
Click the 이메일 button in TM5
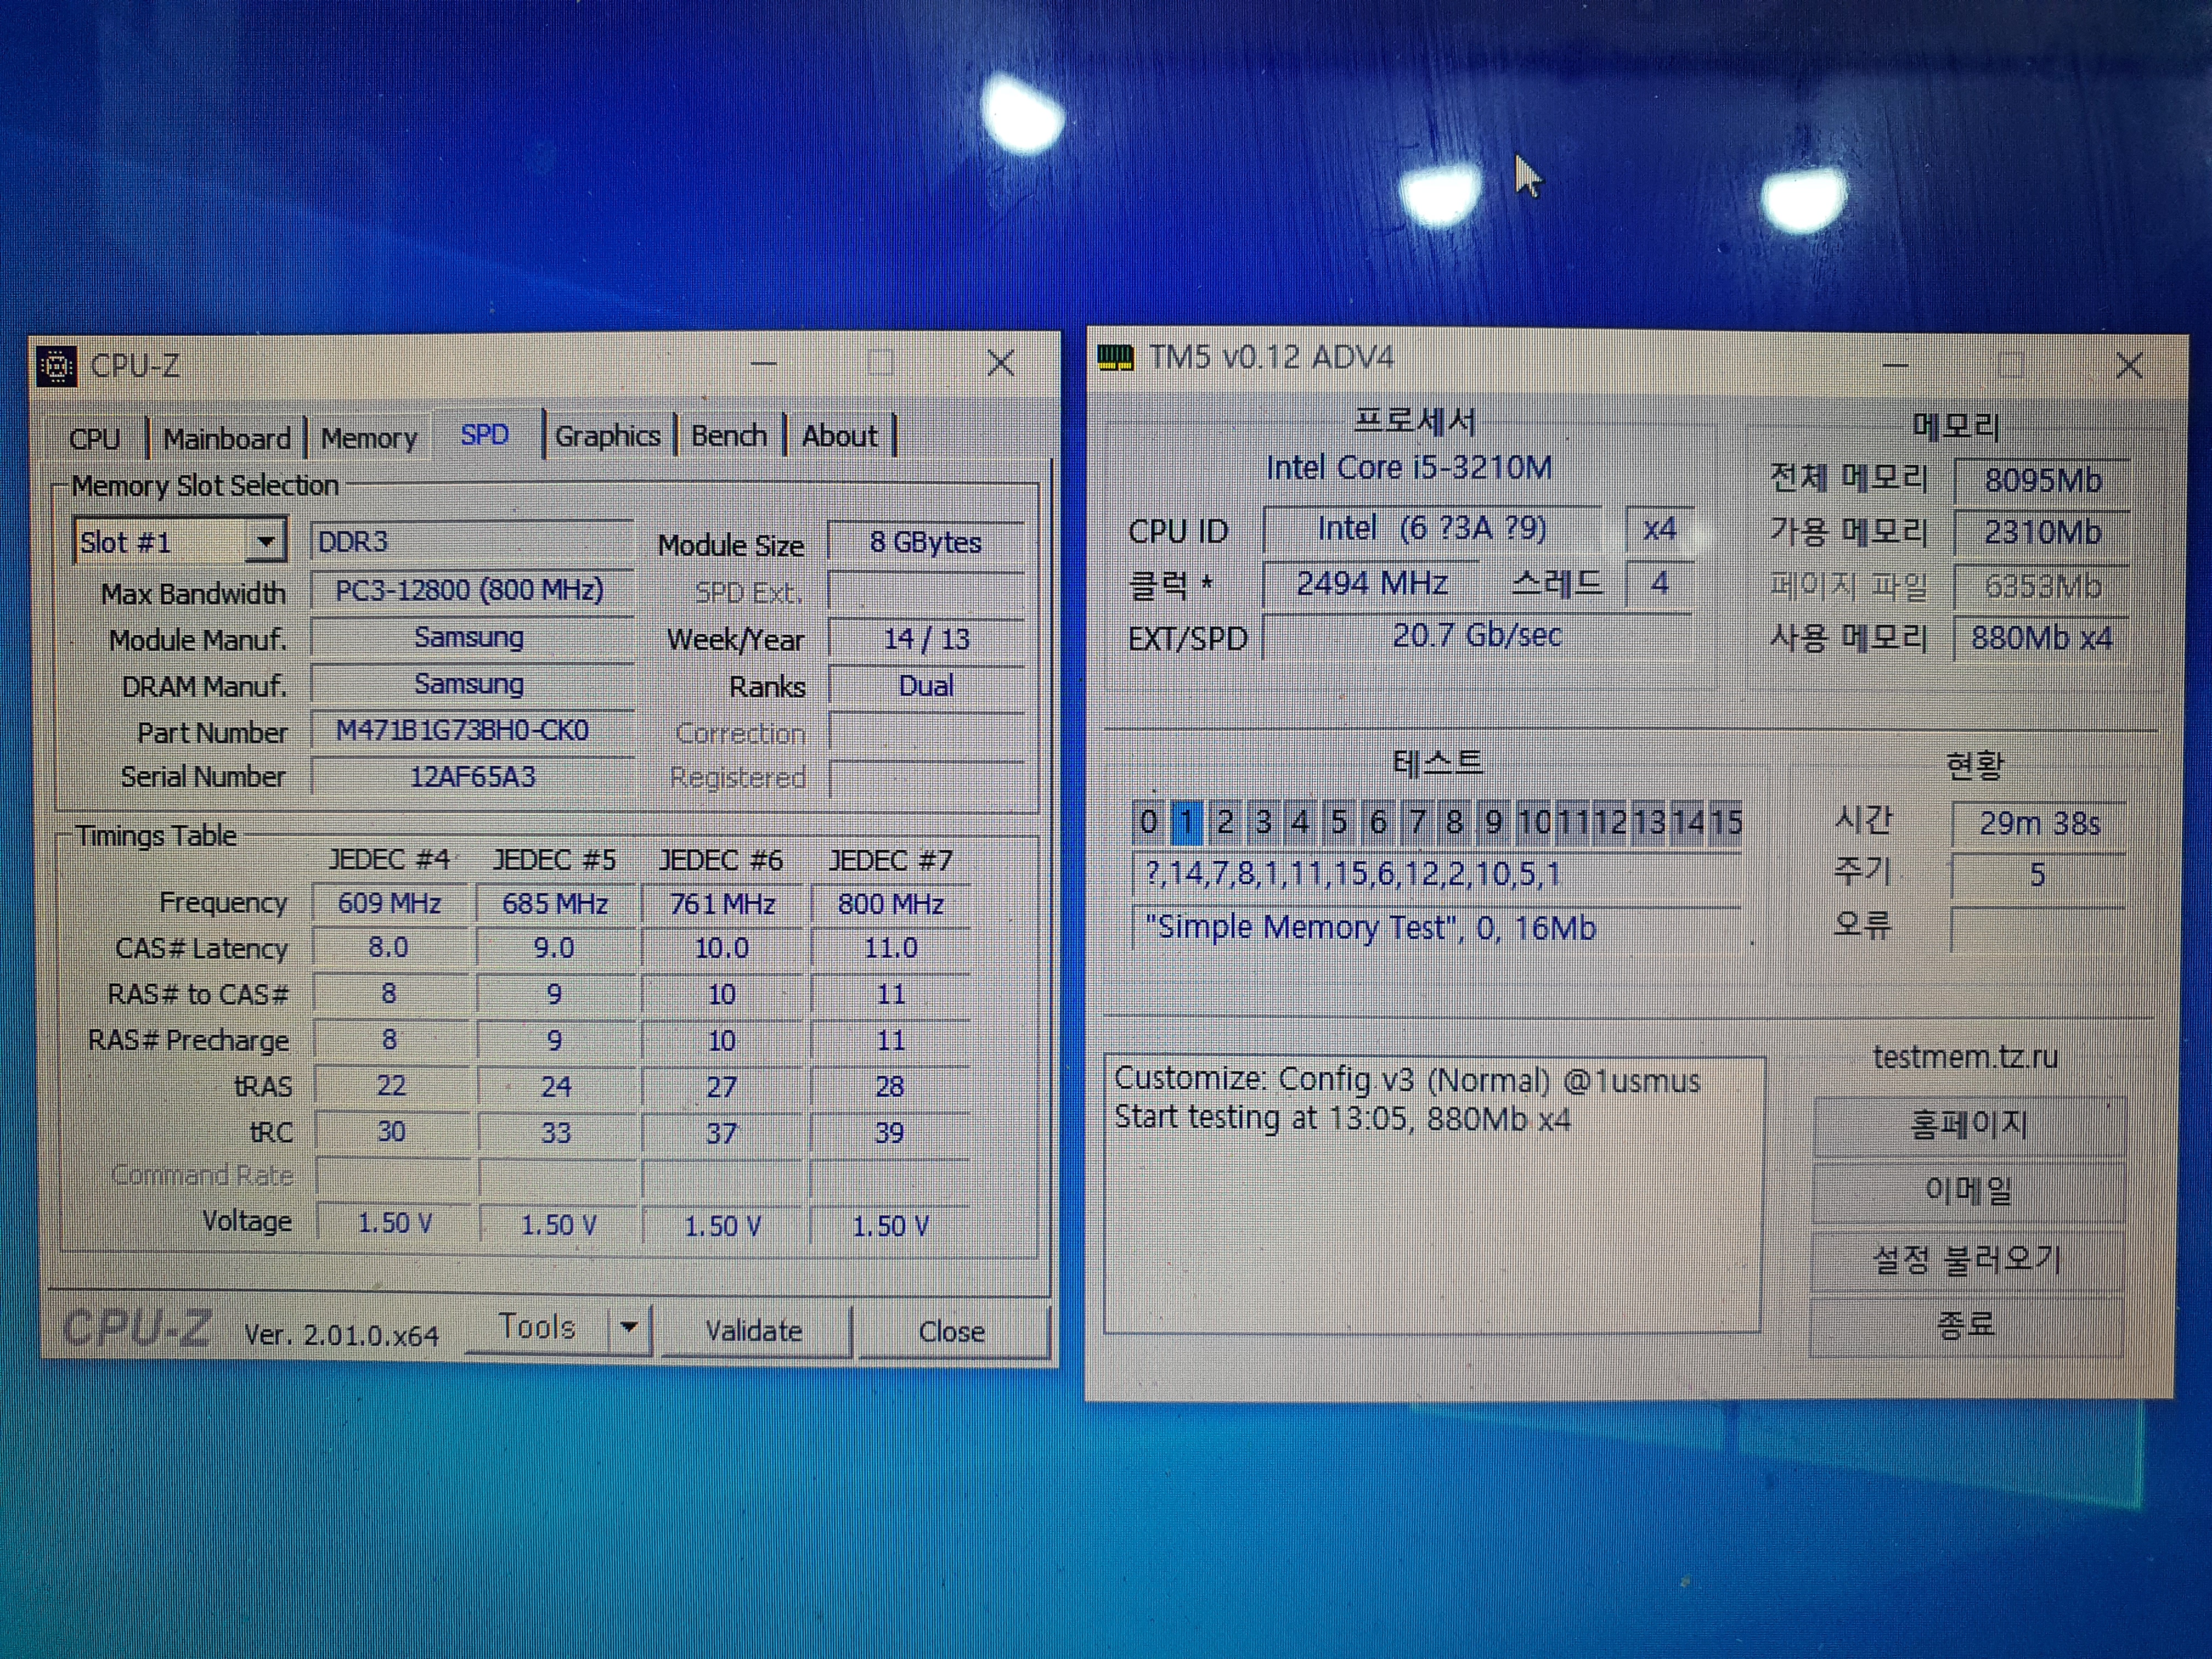click(1968, 1191)
